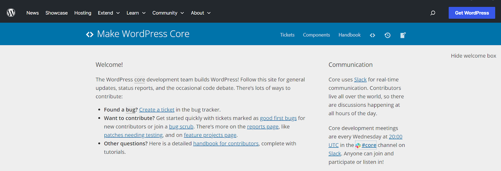
Task: Select Hosting in the top navigation
Action: [83, 13]
